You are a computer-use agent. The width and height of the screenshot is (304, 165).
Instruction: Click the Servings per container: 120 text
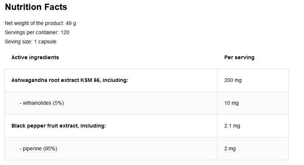37,32
